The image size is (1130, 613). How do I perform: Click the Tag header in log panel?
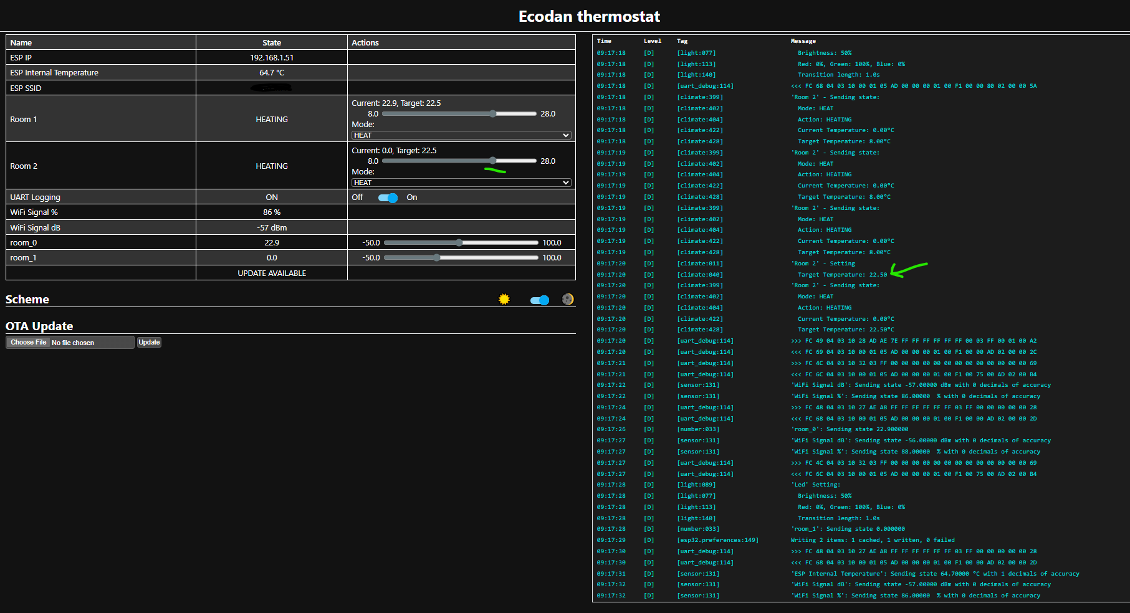click(x=682, y=41)
